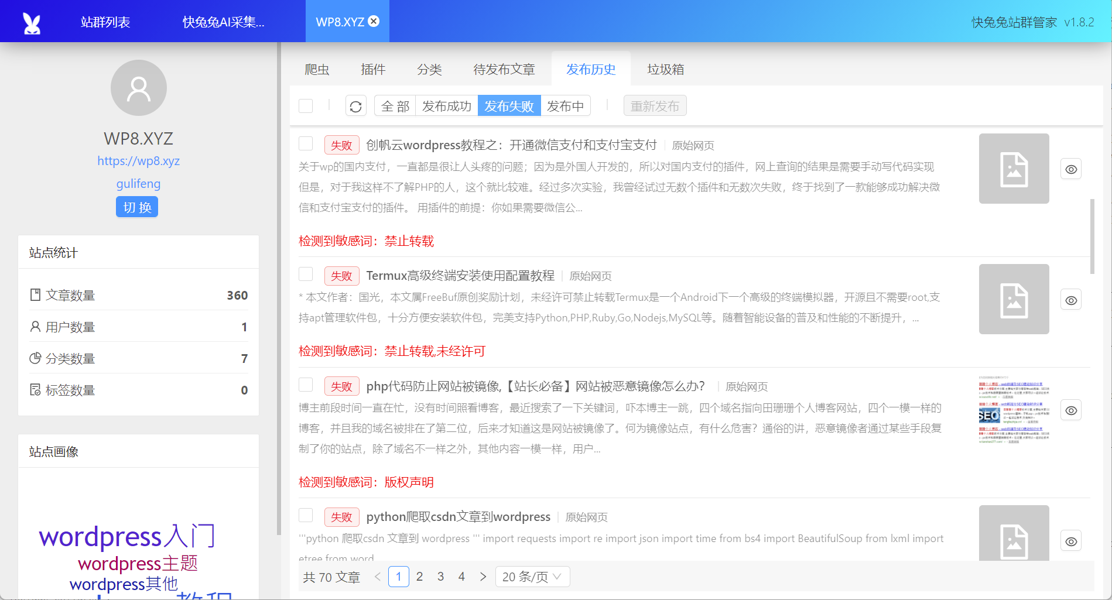
Task: Toggle the select-all checkbox in toolbar
Action: pos(306,106)
